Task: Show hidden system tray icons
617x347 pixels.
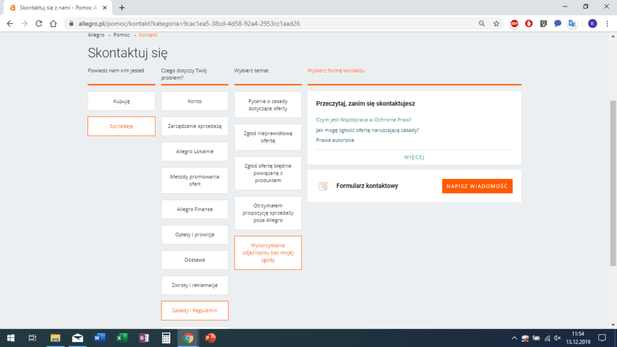Action: (x=514, y=338)
